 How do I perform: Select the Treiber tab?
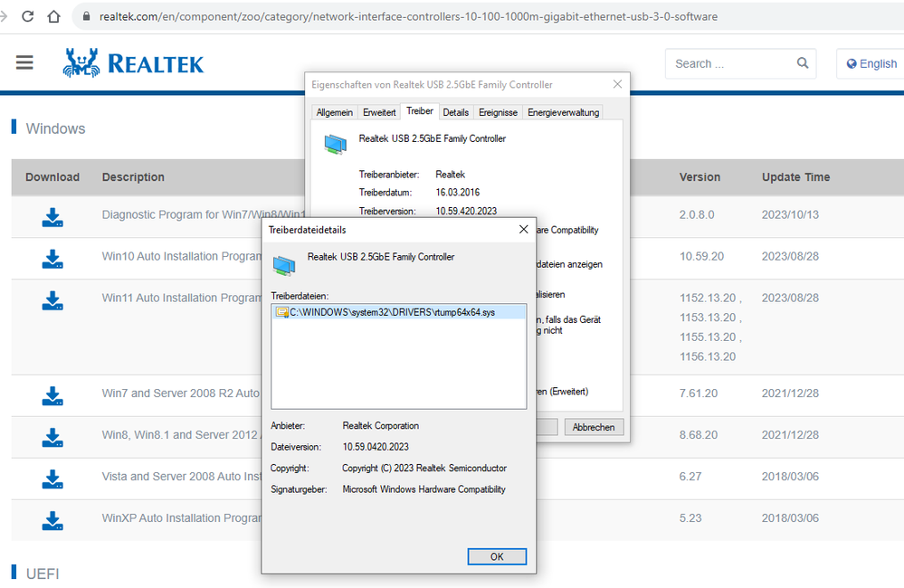420,111
